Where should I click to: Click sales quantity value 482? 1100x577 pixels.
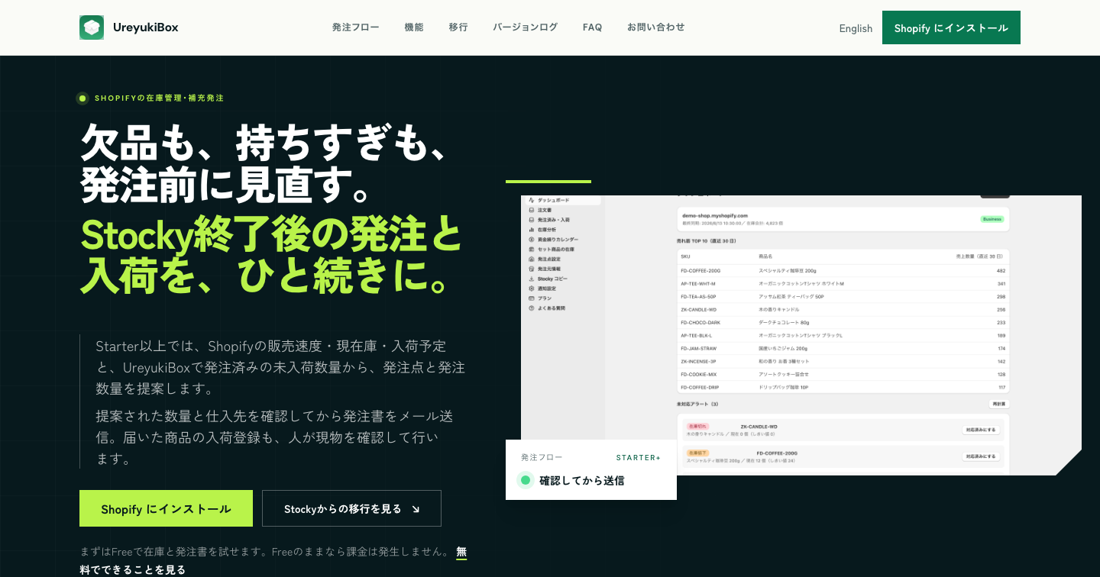[x=1001, y=270]
